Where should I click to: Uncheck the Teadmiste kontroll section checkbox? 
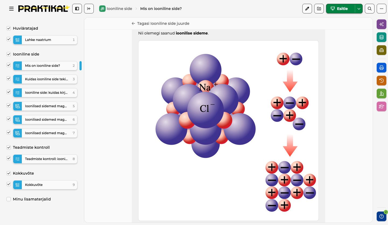pos(9,147)
